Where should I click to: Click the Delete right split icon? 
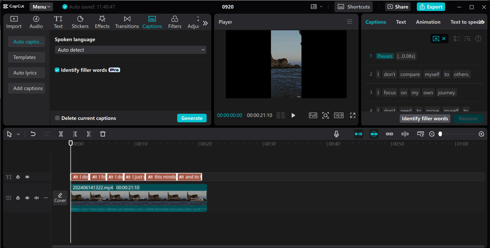tap(89, 134)
